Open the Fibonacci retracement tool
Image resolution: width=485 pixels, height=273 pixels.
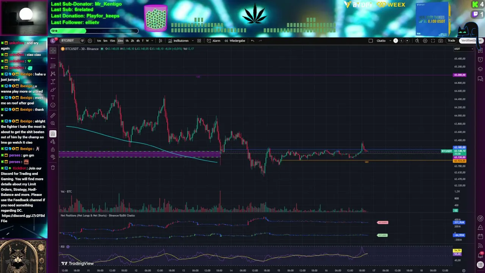(x=53, y=66)
